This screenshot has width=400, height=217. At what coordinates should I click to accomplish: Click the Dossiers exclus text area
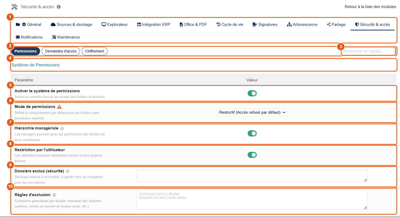[252, 176]
